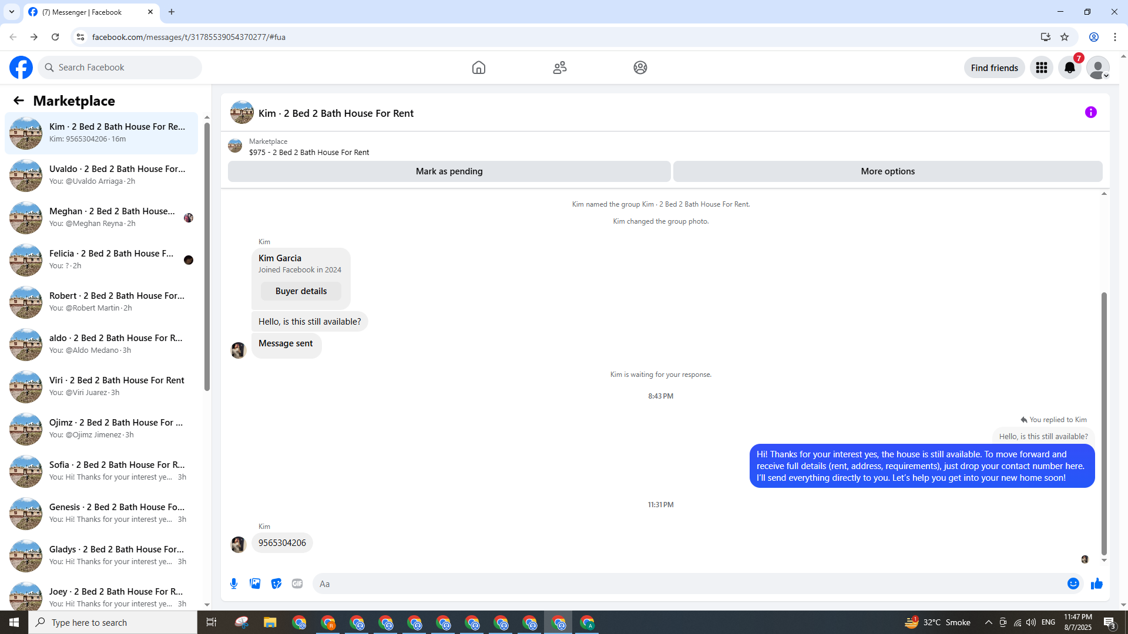Screen dimensions: 1128x634
Task: Click the Find friends button
Action: (994, 68)
